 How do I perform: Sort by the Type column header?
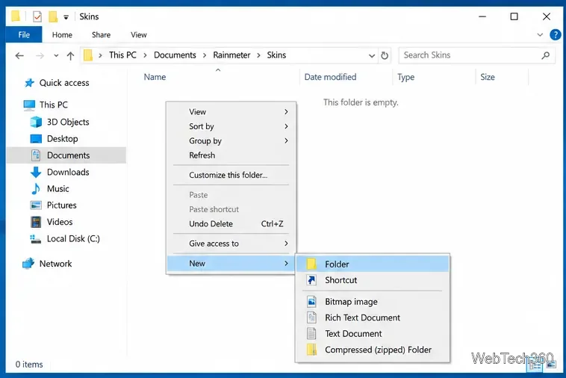tap(405, 77)
